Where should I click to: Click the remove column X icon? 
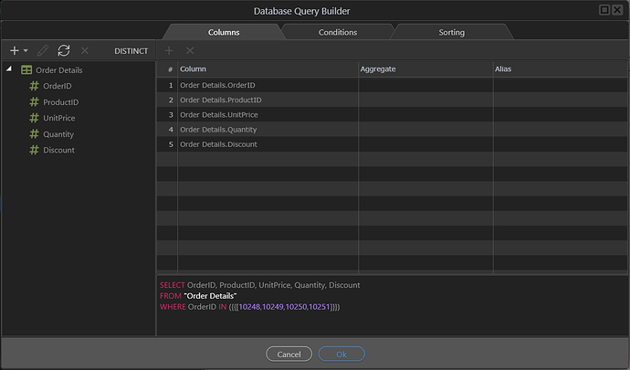point(190,51)
